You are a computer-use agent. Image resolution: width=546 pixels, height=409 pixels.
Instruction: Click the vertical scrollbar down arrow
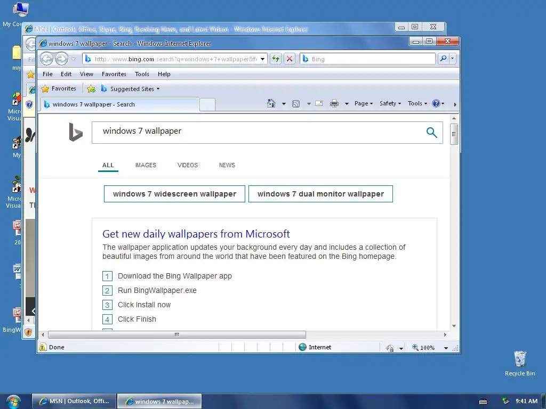pyautogui.click(x=454, y=326)
